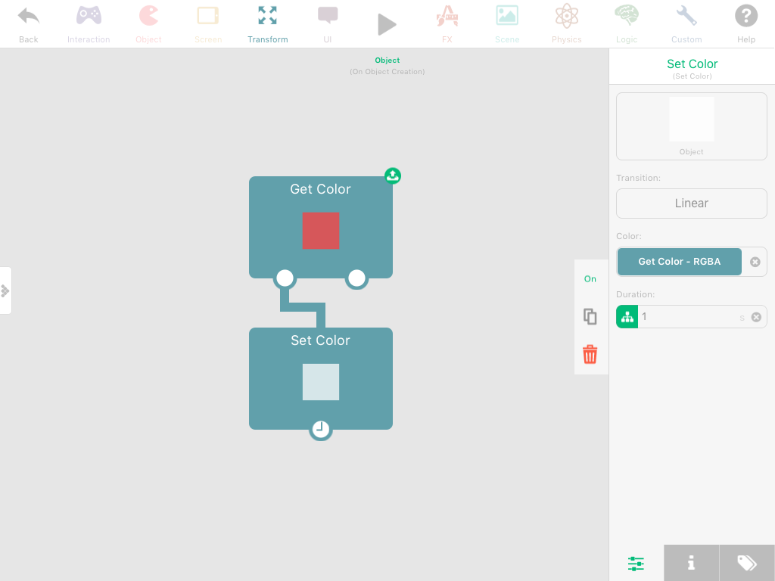The width and height of the screenshot is (775, 581).
Task: Click the Back arrow icon
Action: (29, 17)
